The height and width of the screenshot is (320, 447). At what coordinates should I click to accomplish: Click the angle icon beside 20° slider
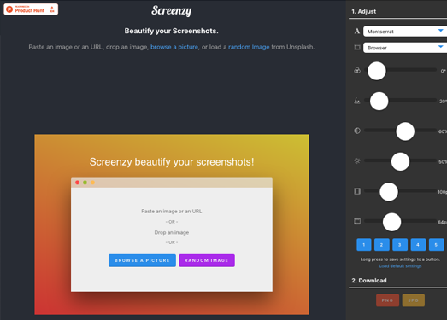pos(357,101)
